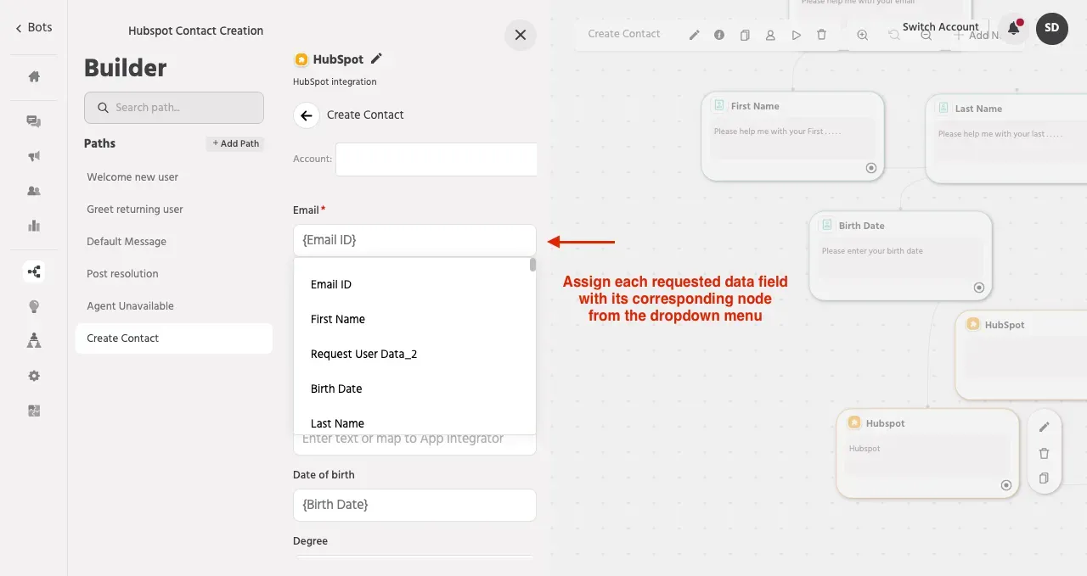
Task: Click the trash icon in canvas toolbar
Action: coord(821,35)
